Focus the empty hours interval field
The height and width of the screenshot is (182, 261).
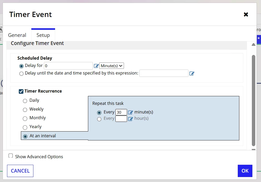[x=121, y=119]
